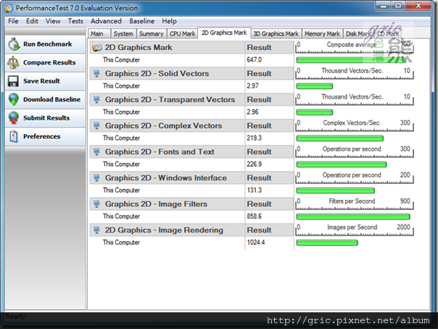The height and width of the screenshot is (329, 438).
Task: Click the monitor icon beside Image Rendering
Action: pyautogui.click(x=96, y=230)
